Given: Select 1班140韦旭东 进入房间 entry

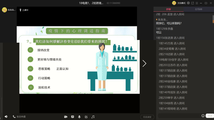Looking at the screenshot, I should click(x=173, y=92).
